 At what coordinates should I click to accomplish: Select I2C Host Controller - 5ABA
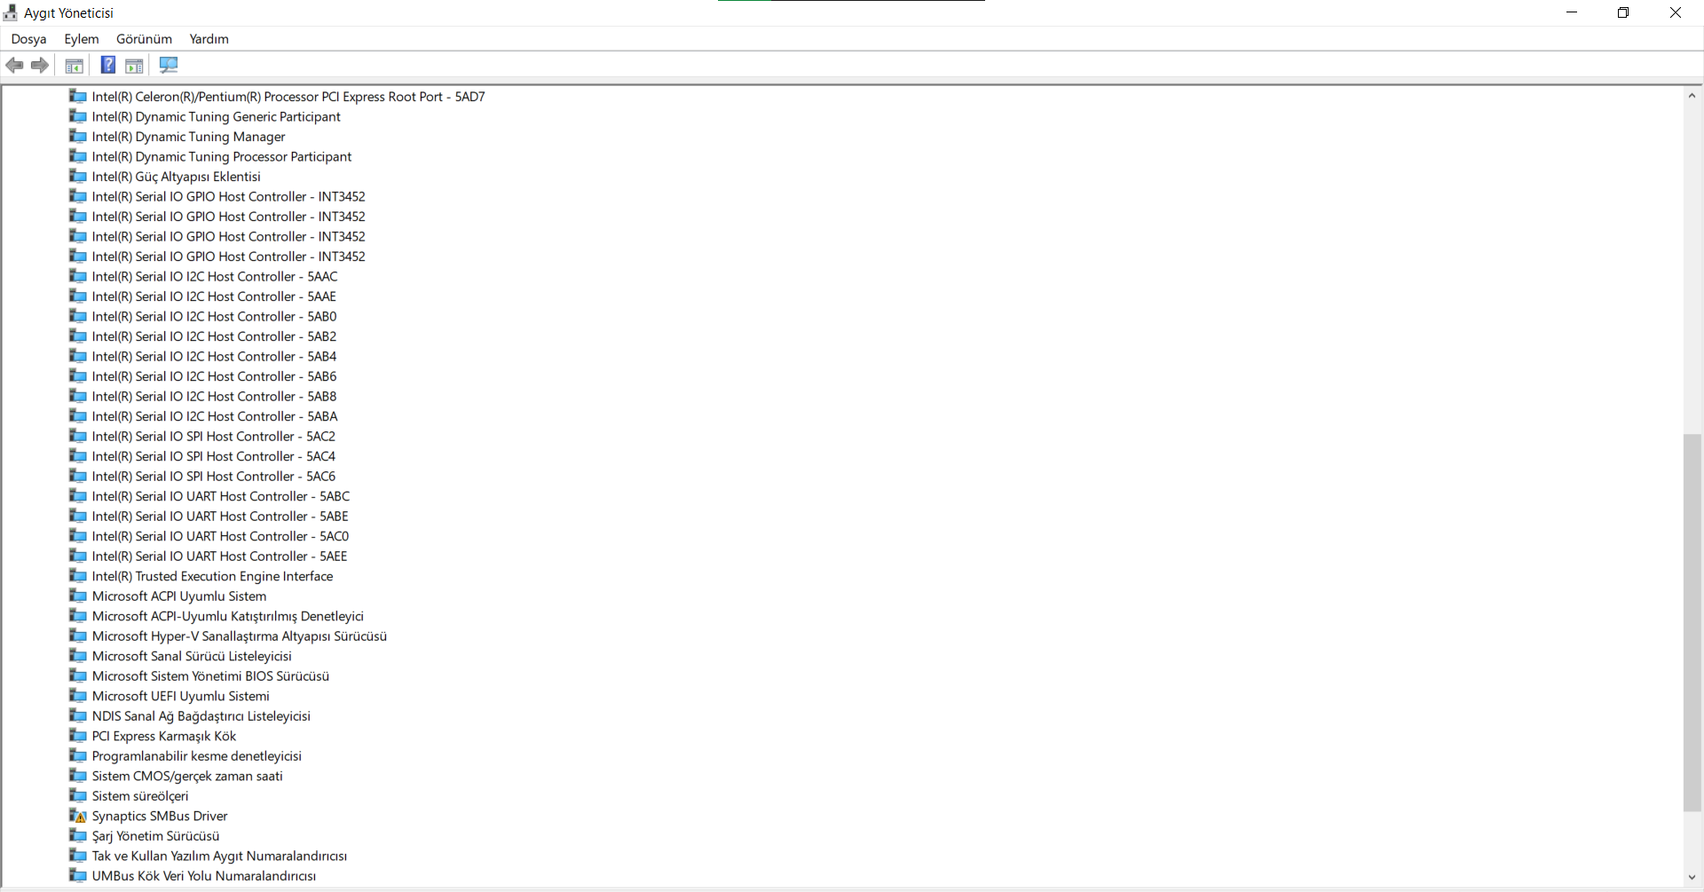click(x=215, y=416)
